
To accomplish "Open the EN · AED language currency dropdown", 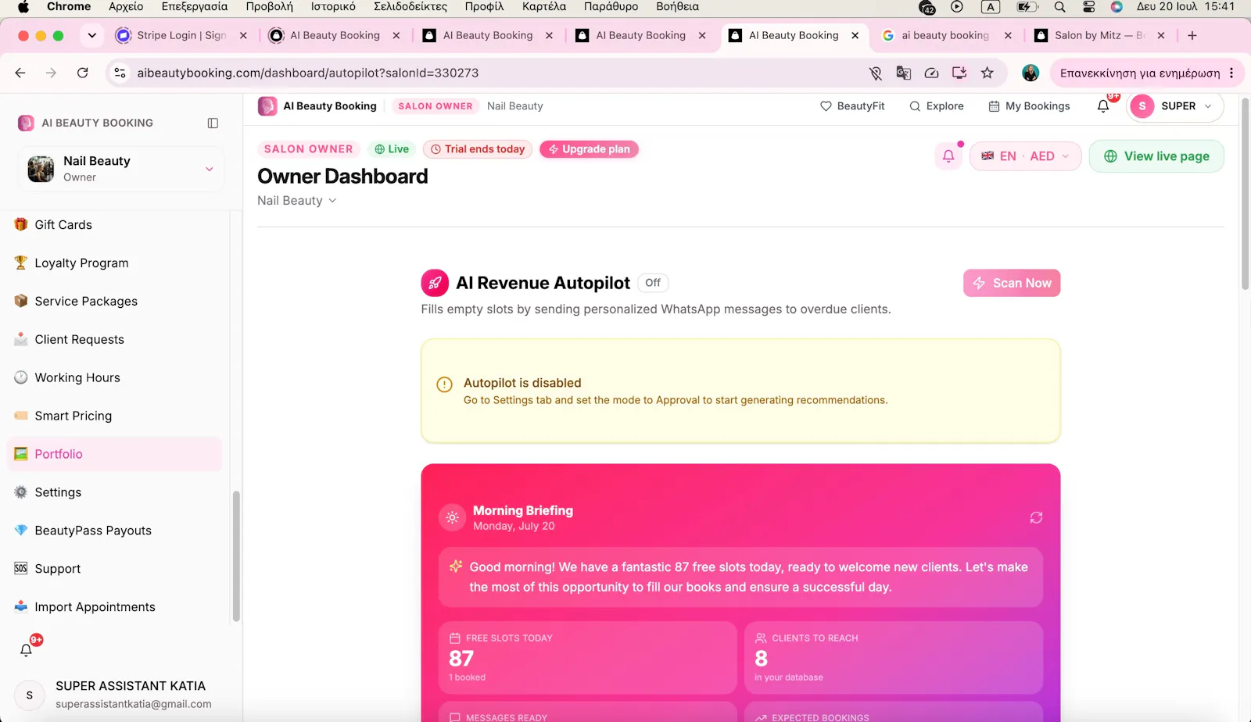I will click(1025, 156).
